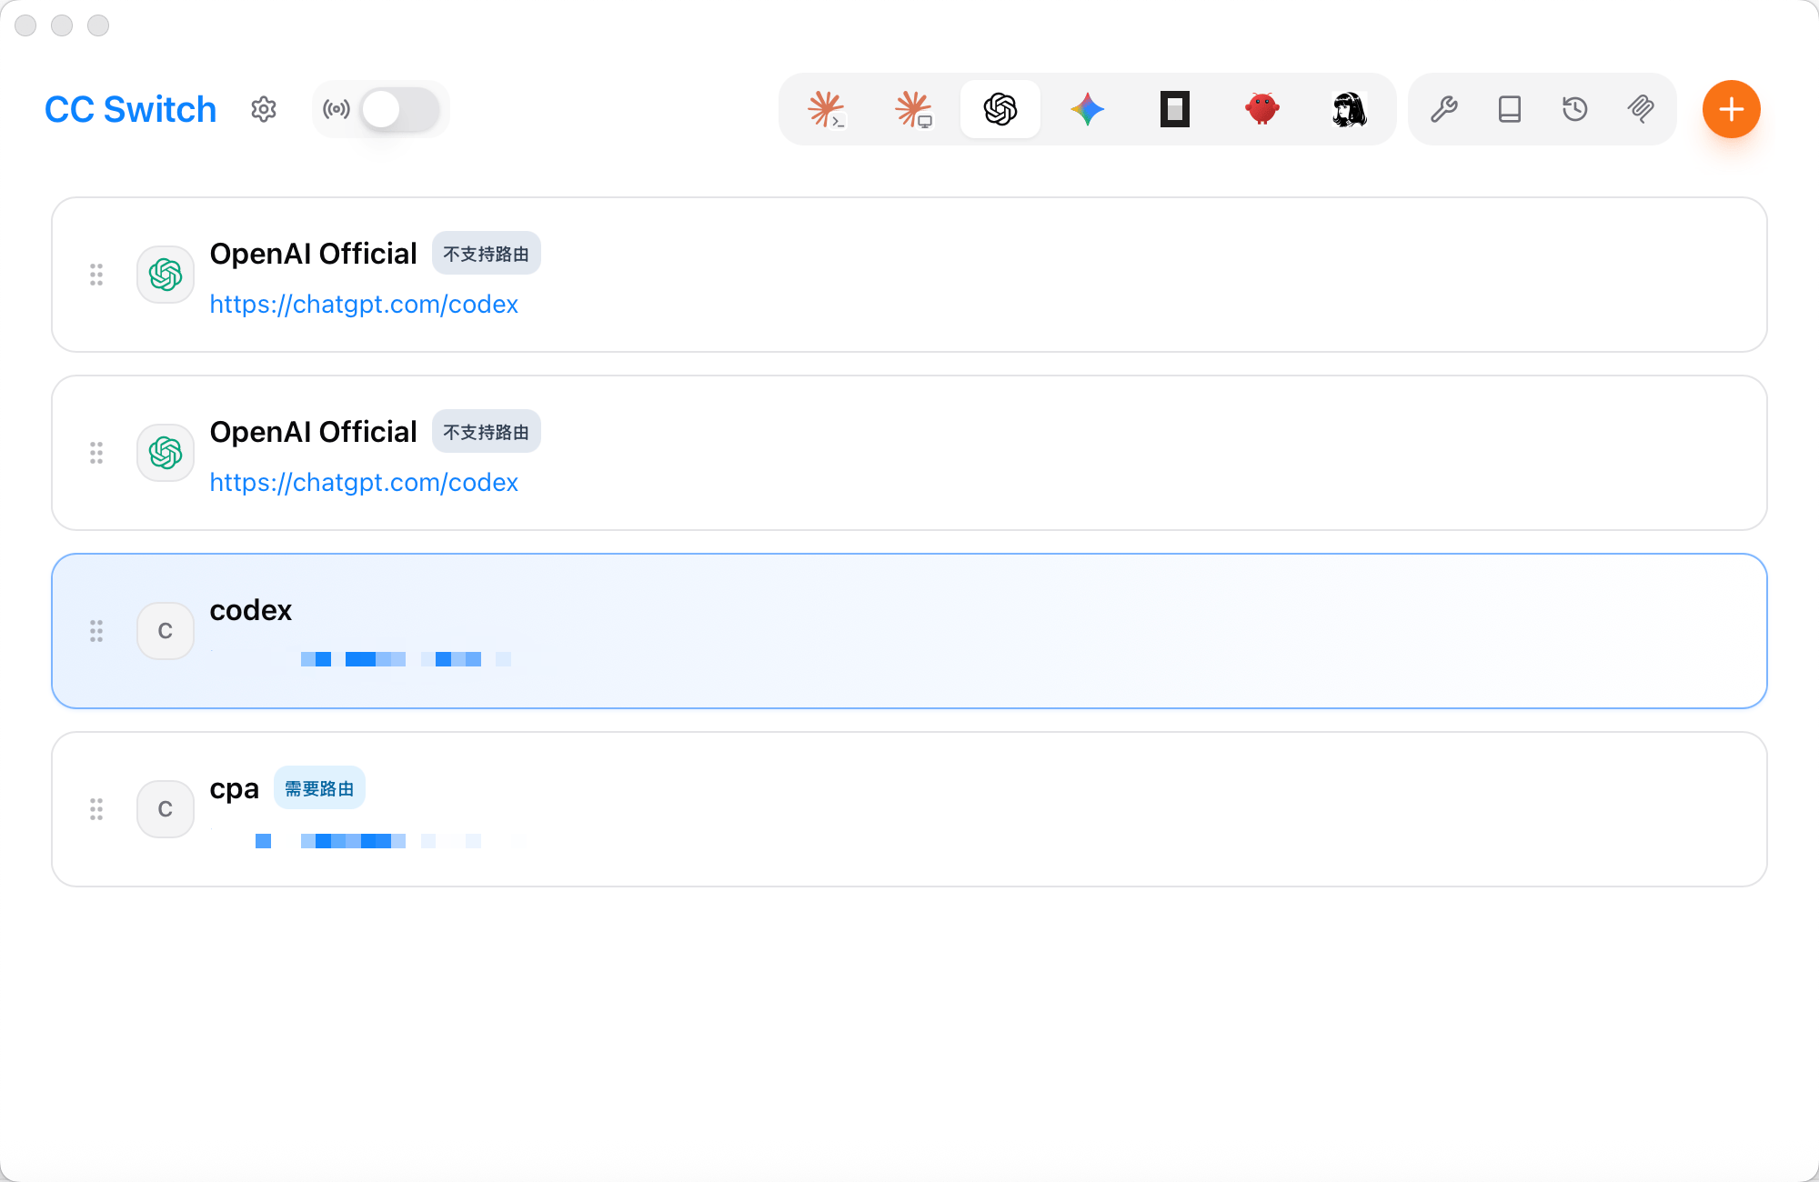Open settings via the gear icon
This screenshot has width=1819, height=1182.
[264, 109]
